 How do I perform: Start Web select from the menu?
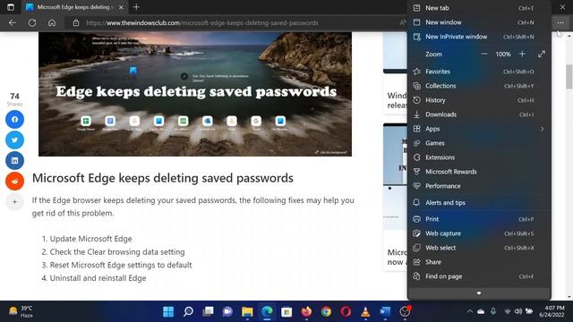(x=479, y=248)
